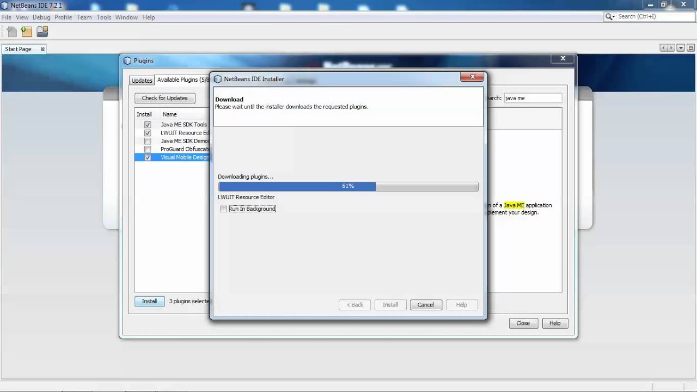Uncheck LWUIT Resource Editor plugin checkbox
The image size is (697, 392).
148,133
